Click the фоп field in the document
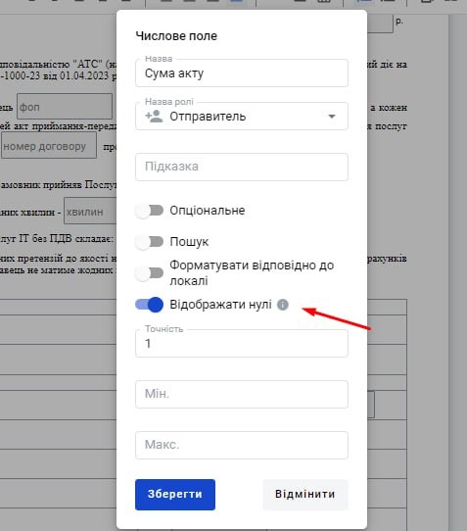Image resolution: width=467 pixels, height=531 pixels. [65, 107]
